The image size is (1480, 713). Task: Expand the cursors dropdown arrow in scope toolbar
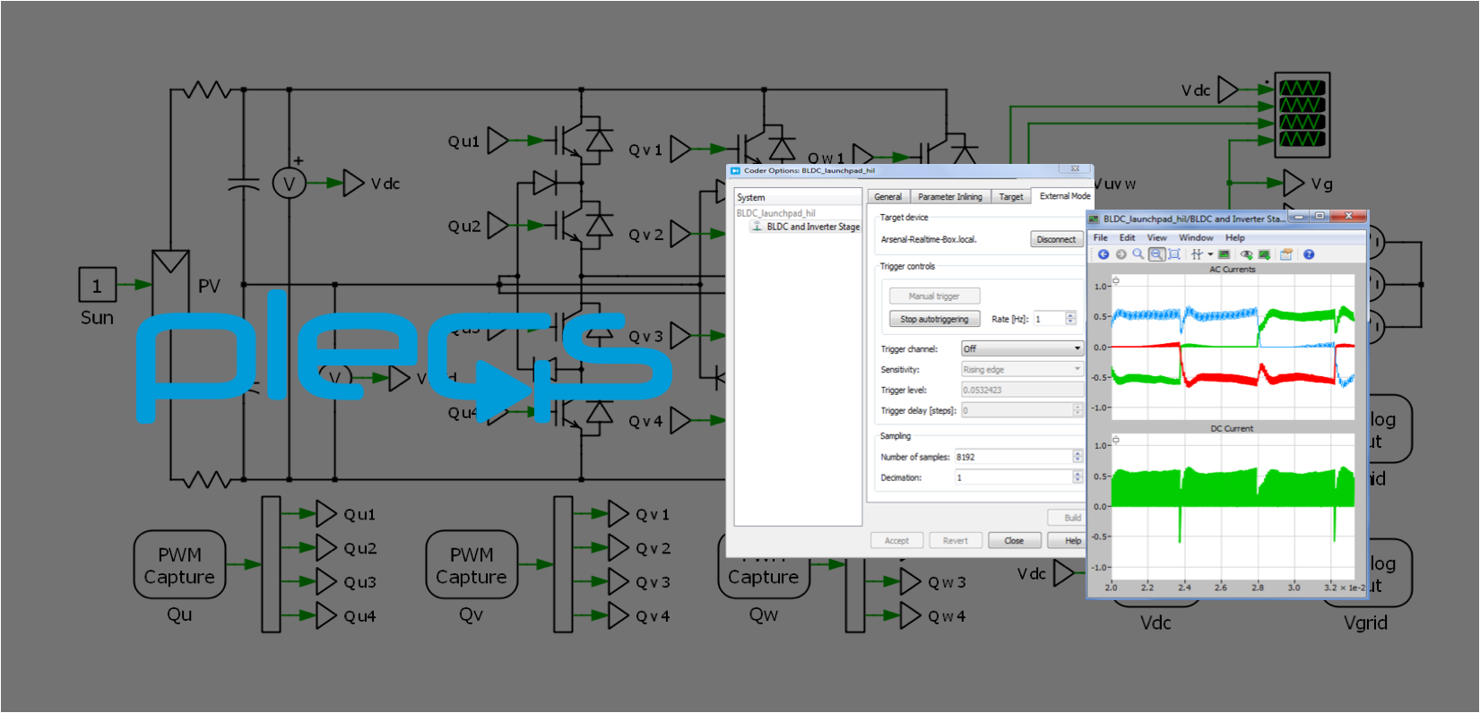[x=1210, y=254]
